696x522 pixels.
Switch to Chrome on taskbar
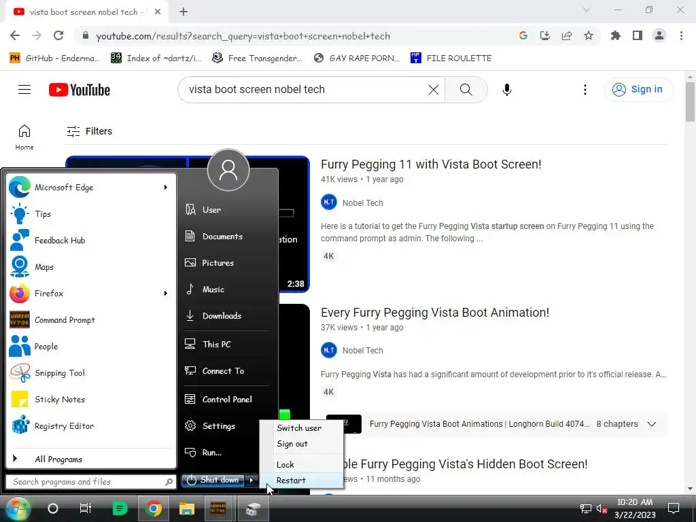pos(153,508)
